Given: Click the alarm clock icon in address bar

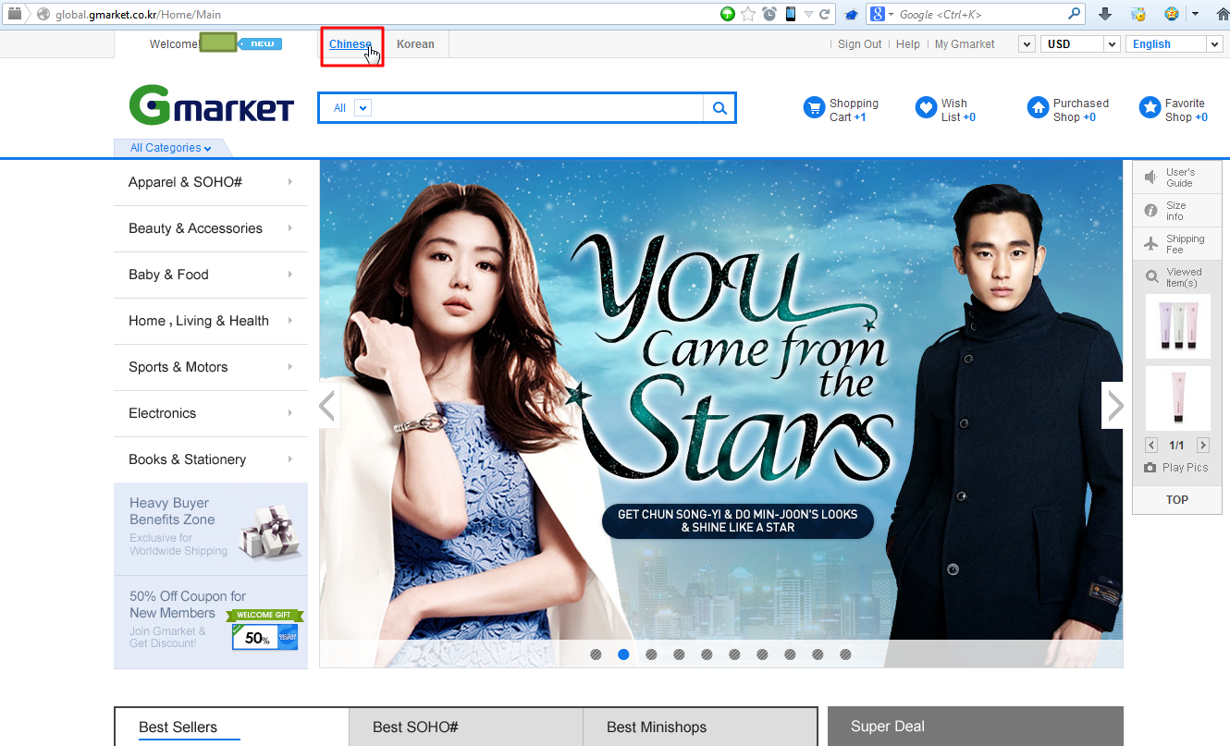Looking at the screenshot, I should click(x=769, y=14).
